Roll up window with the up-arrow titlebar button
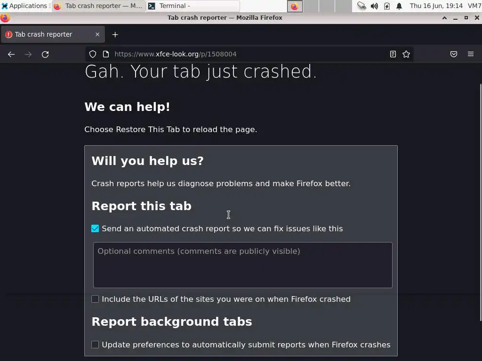482x361 pixels. pos(444,18)
